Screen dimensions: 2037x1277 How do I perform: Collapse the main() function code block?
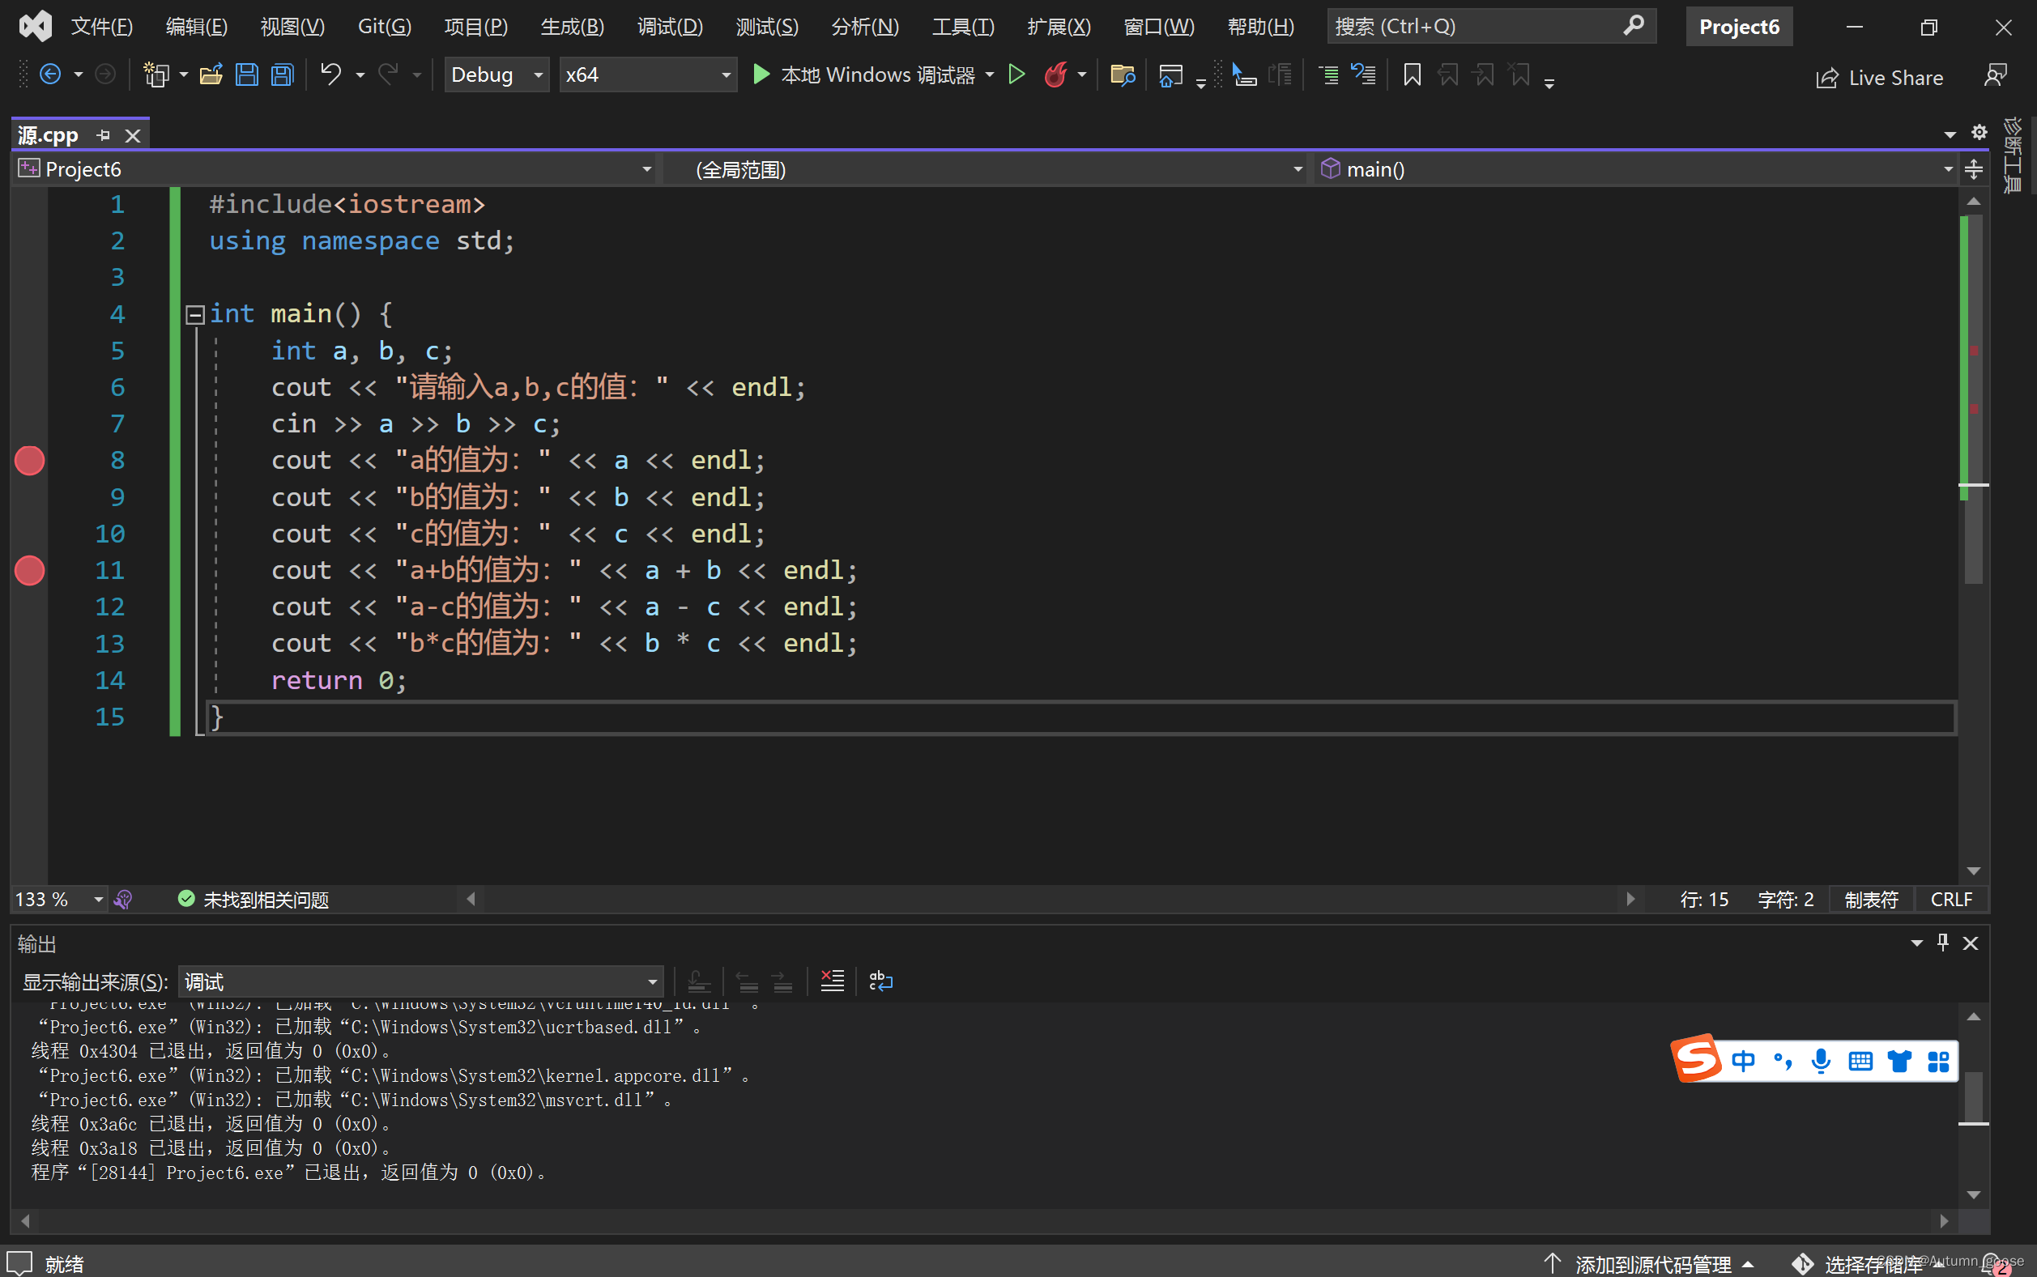pos(195,315)
